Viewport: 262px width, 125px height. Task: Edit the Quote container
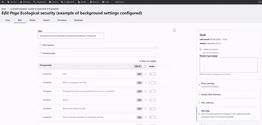(140, 100)
